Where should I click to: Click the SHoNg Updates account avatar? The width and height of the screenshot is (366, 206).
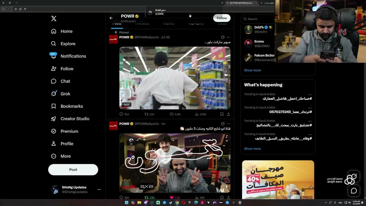tap(55, 189)
